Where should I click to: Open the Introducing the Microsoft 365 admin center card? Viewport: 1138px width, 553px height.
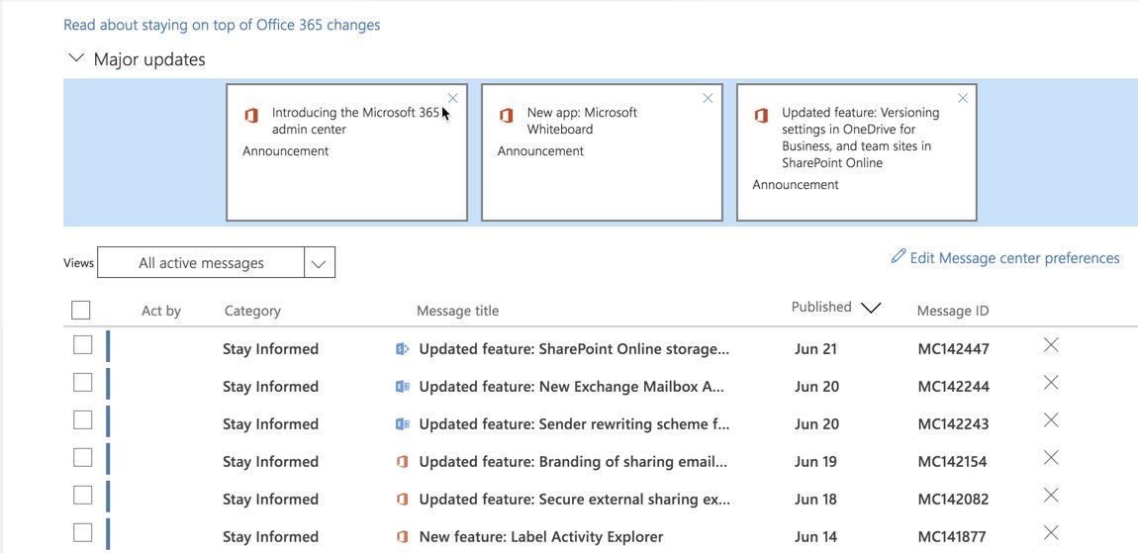click(347, 151)
